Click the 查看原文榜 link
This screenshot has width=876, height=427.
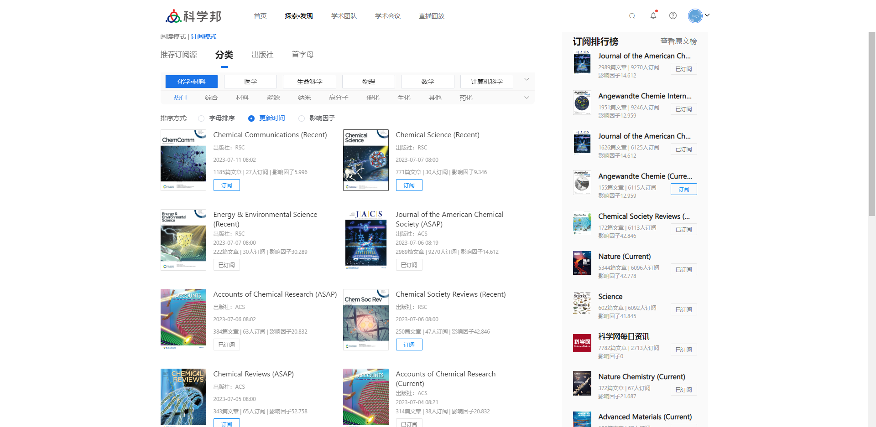click(678, 41)
